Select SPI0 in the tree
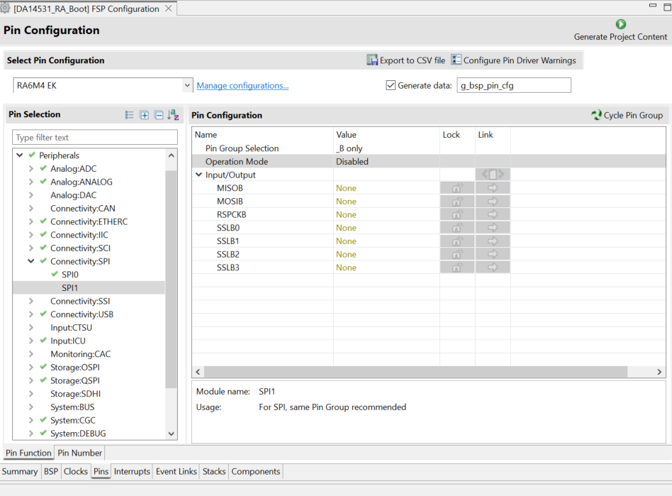 click(x=70, y=275)
